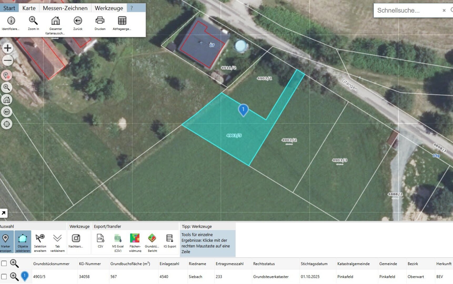Switch to the Messen-Zeichnen tab

pos(65,8)
